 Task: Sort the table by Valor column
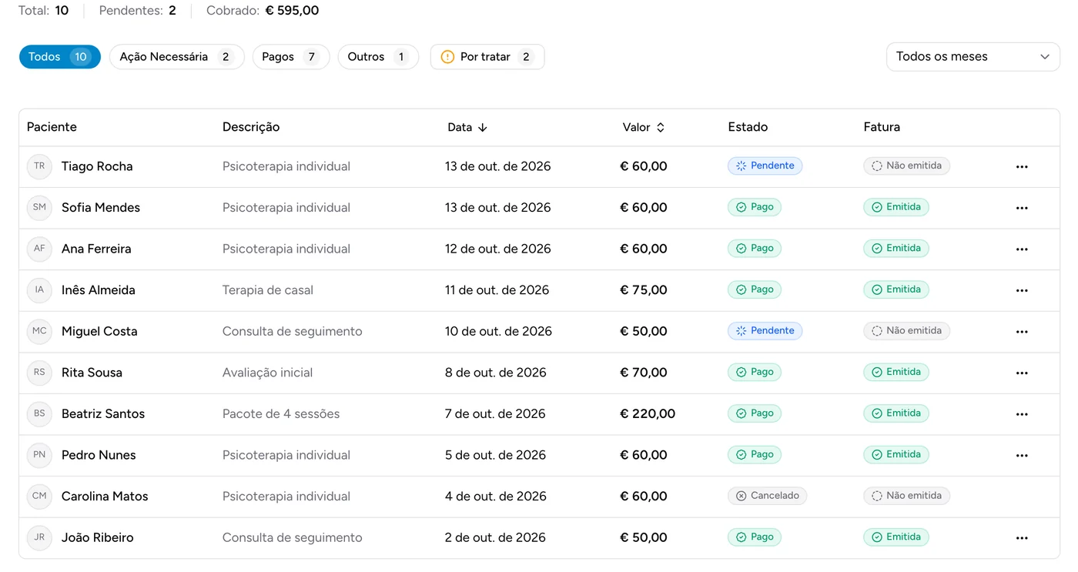644,127
